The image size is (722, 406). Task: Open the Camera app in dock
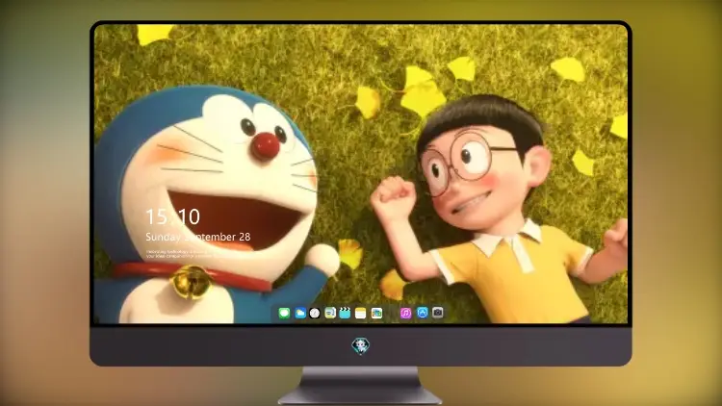(438, 313)
